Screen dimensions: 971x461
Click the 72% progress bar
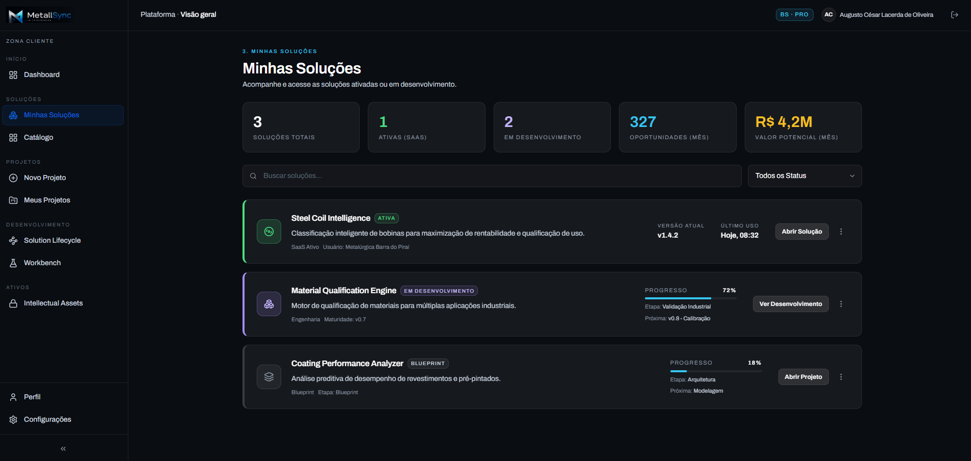[x=690, y=298]
